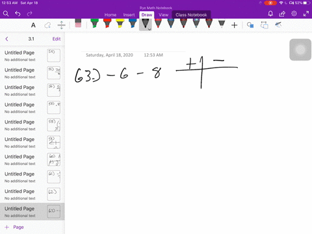Viewport: 312px width, 234px height.
Task: Open black pen options dropdown arrow
Action: click(x=149, y=29)
